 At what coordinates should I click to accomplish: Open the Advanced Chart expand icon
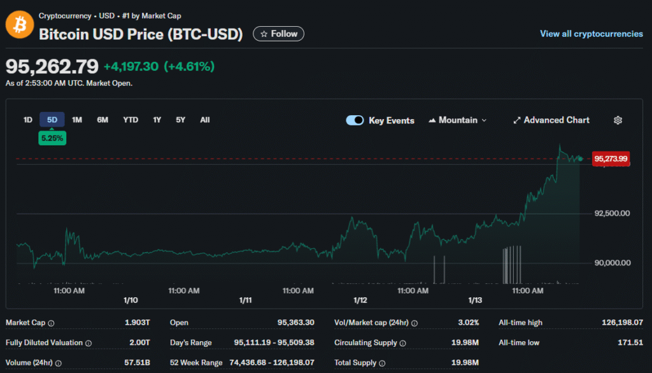(x=517, y=120)
